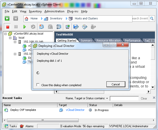The height and width of the screenshot is (130, 158).
Task: Select the local datacenter node
Action: tap(21, 38)
